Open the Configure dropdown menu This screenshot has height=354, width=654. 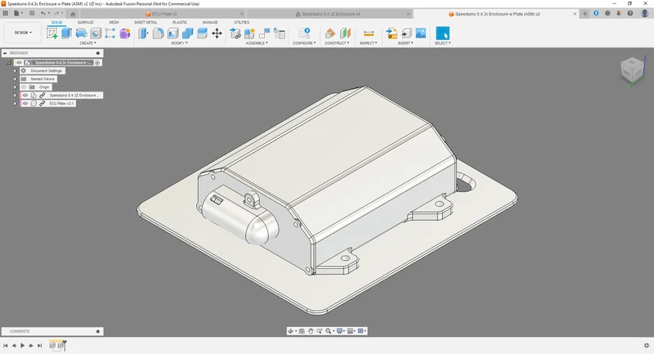click(x=304, y=43)
